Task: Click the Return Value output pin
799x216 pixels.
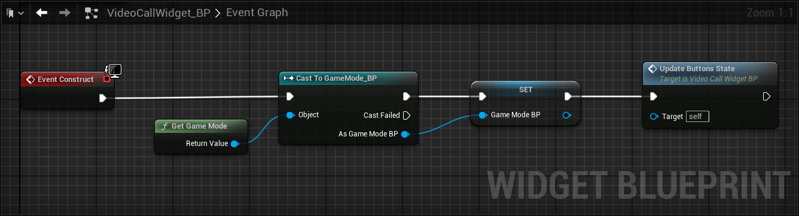Action: click(x=235, y=144)
